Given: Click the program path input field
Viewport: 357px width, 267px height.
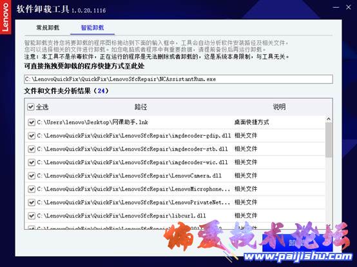Looking at the screenshot, I should 179,79.
